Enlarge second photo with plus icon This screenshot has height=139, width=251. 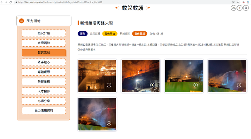point(152,85)
